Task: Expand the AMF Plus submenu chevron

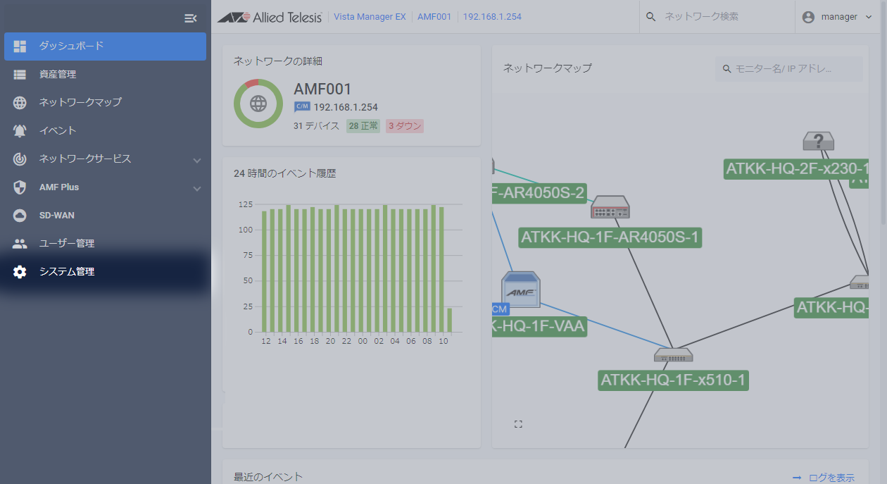Action: pyautogui.click(x=197, y=188)
